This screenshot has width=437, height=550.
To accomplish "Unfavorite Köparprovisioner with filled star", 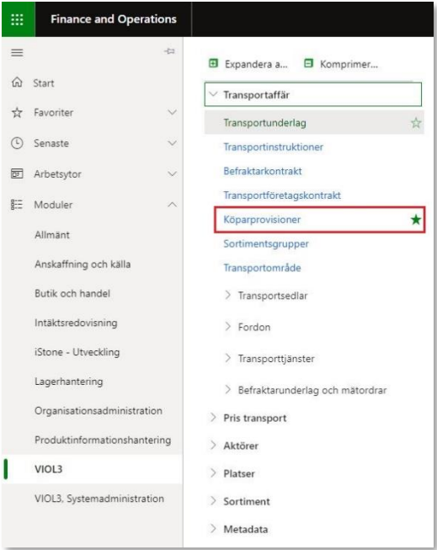I will (x=416, y=220).
